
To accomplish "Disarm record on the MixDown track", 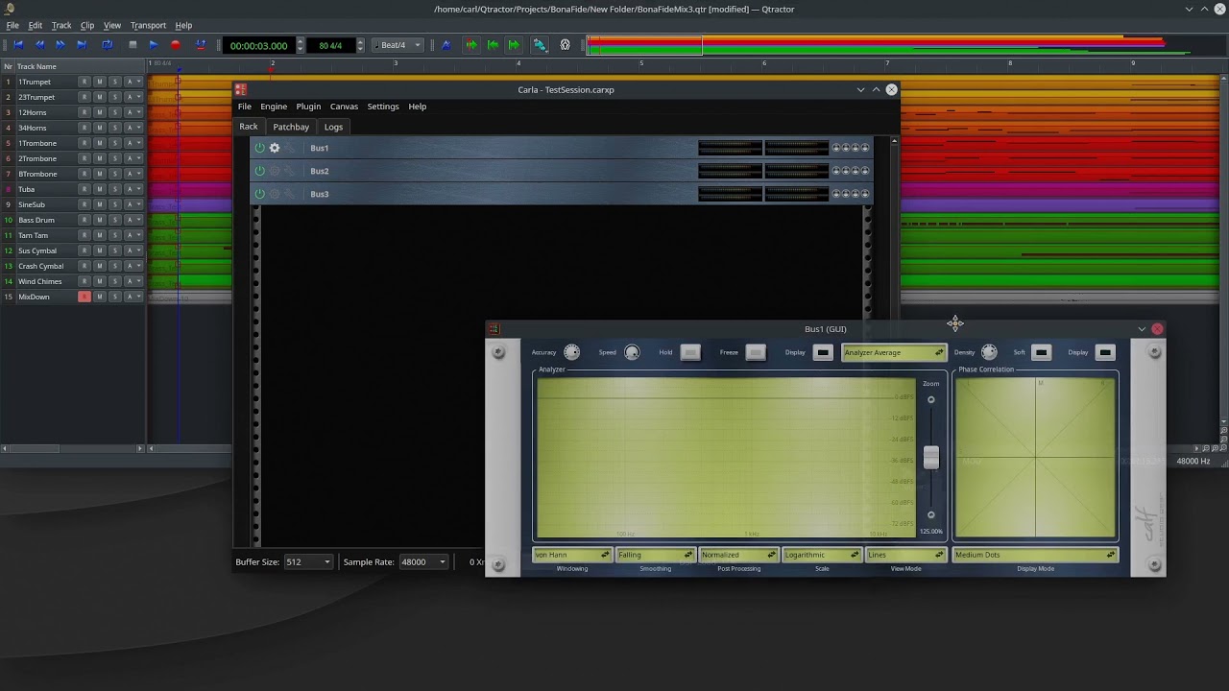I will coord(84,297).
